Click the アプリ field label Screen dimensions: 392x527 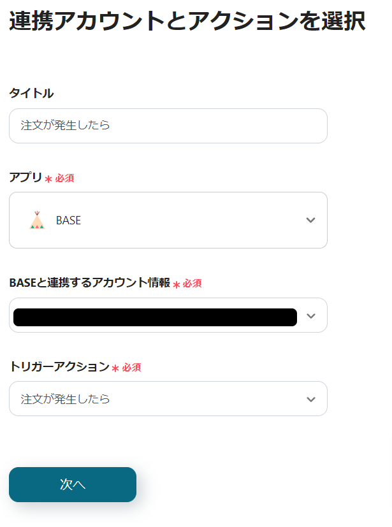pyautogui.click(x=25, y=178)
